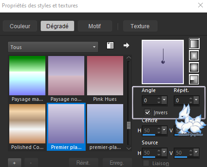The image size is (207, 167).
Task: Switch to the Couleur tab
Action: pyautogui.click(x=20, y=26)
